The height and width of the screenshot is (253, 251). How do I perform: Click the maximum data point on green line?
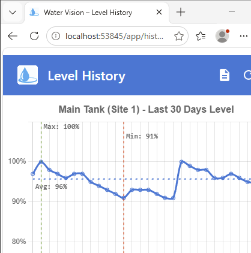pyautogui.click(x=41, y=162)
